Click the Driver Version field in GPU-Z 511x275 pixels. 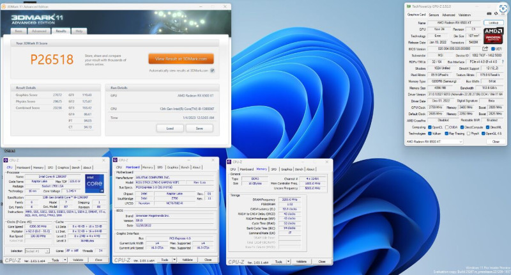(x=466, y=94)
